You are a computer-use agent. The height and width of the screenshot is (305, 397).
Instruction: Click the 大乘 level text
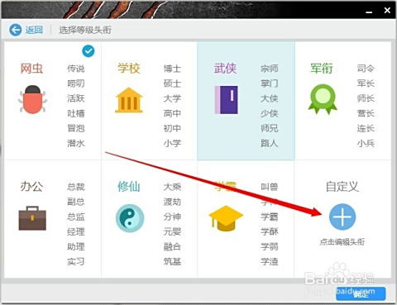pos(172,187)
